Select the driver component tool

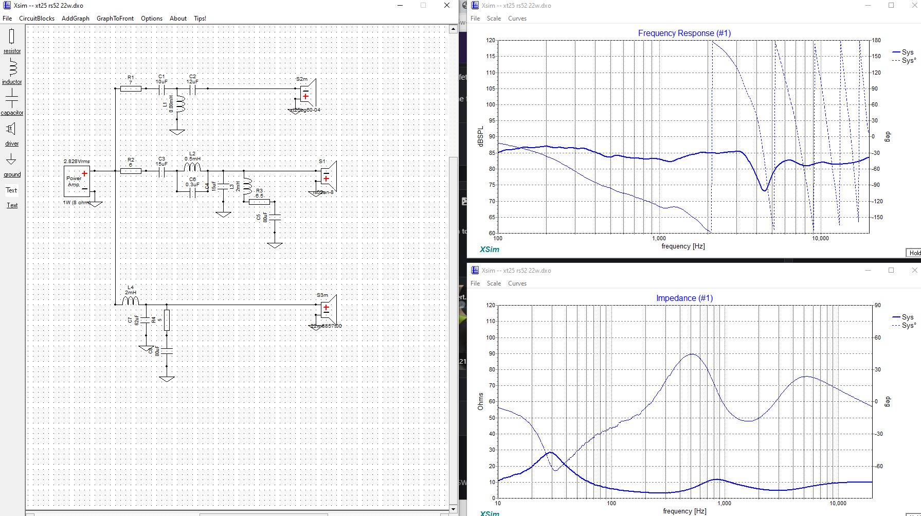[x=12, y=133]
